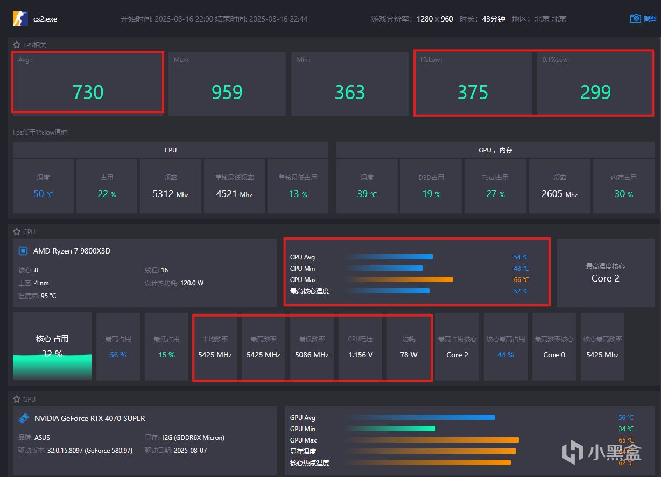Click the 功耗 78 W power tile
The height and width of the screenshot is (477, 661).
409,347
